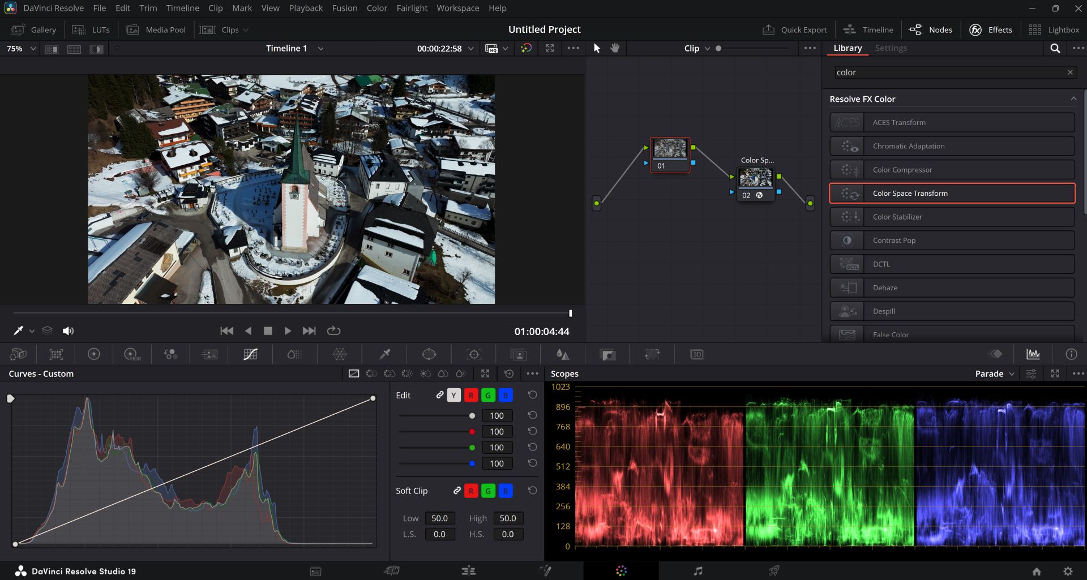Switch to the Settings tab in Library panel
This screenshot has height=580, width=1087.
[x=891, y=48]
